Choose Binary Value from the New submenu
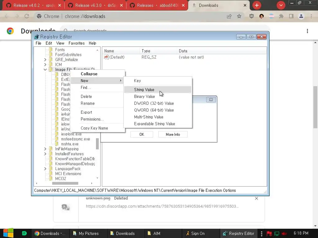Image resolution: width=318 pixels, height=238 pixels. tap(157, 96)
